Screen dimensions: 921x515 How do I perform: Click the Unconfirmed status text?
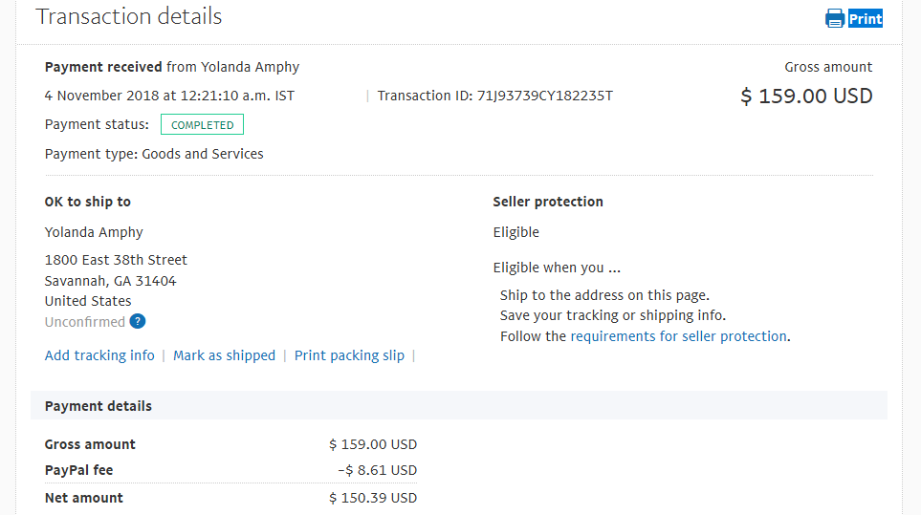click(x=84, y=322)
